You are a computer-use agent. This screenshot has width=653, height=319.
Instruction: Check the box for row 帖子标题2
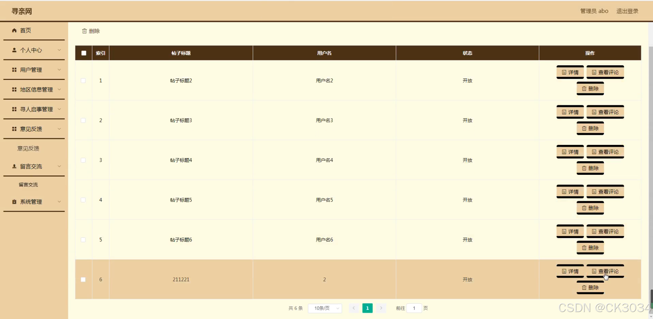coord(83,81)
